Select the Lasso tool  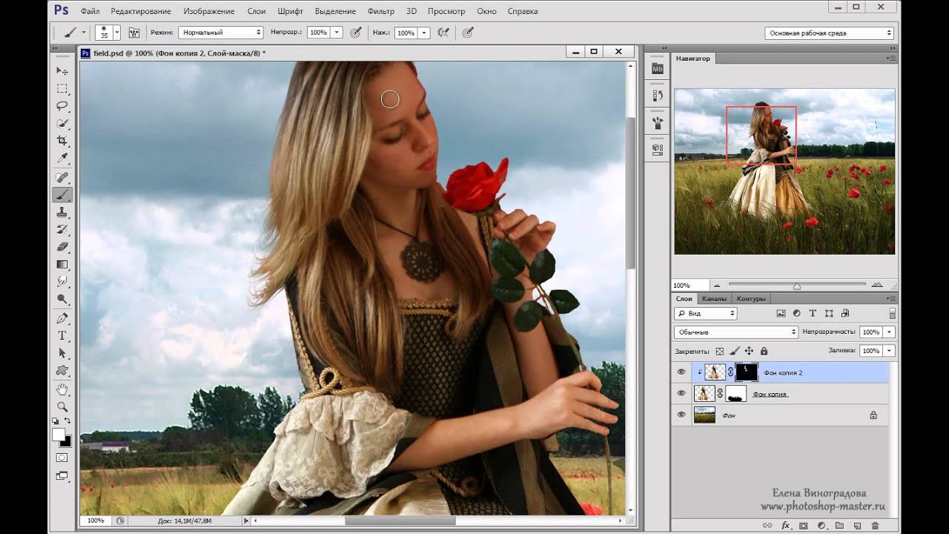click(62, 106)
